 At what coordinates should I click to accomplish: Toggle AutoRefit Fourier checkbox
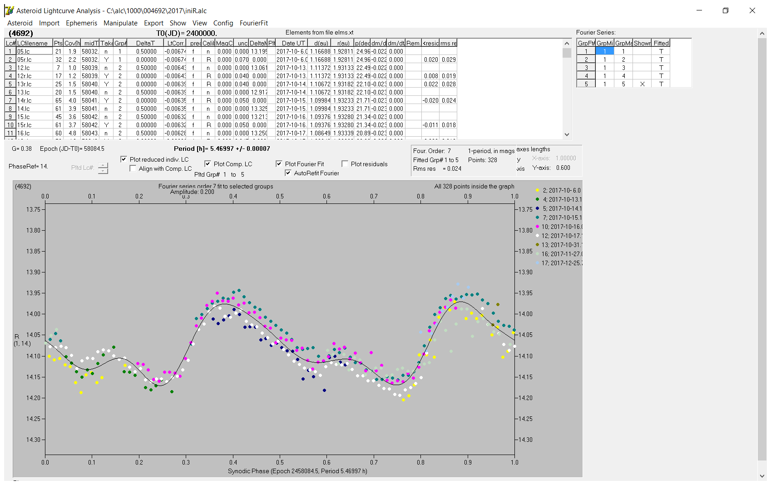tap(288, 173)
